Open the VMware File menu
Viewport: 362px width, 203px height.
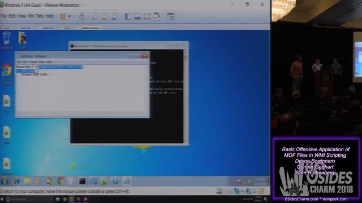3,16
